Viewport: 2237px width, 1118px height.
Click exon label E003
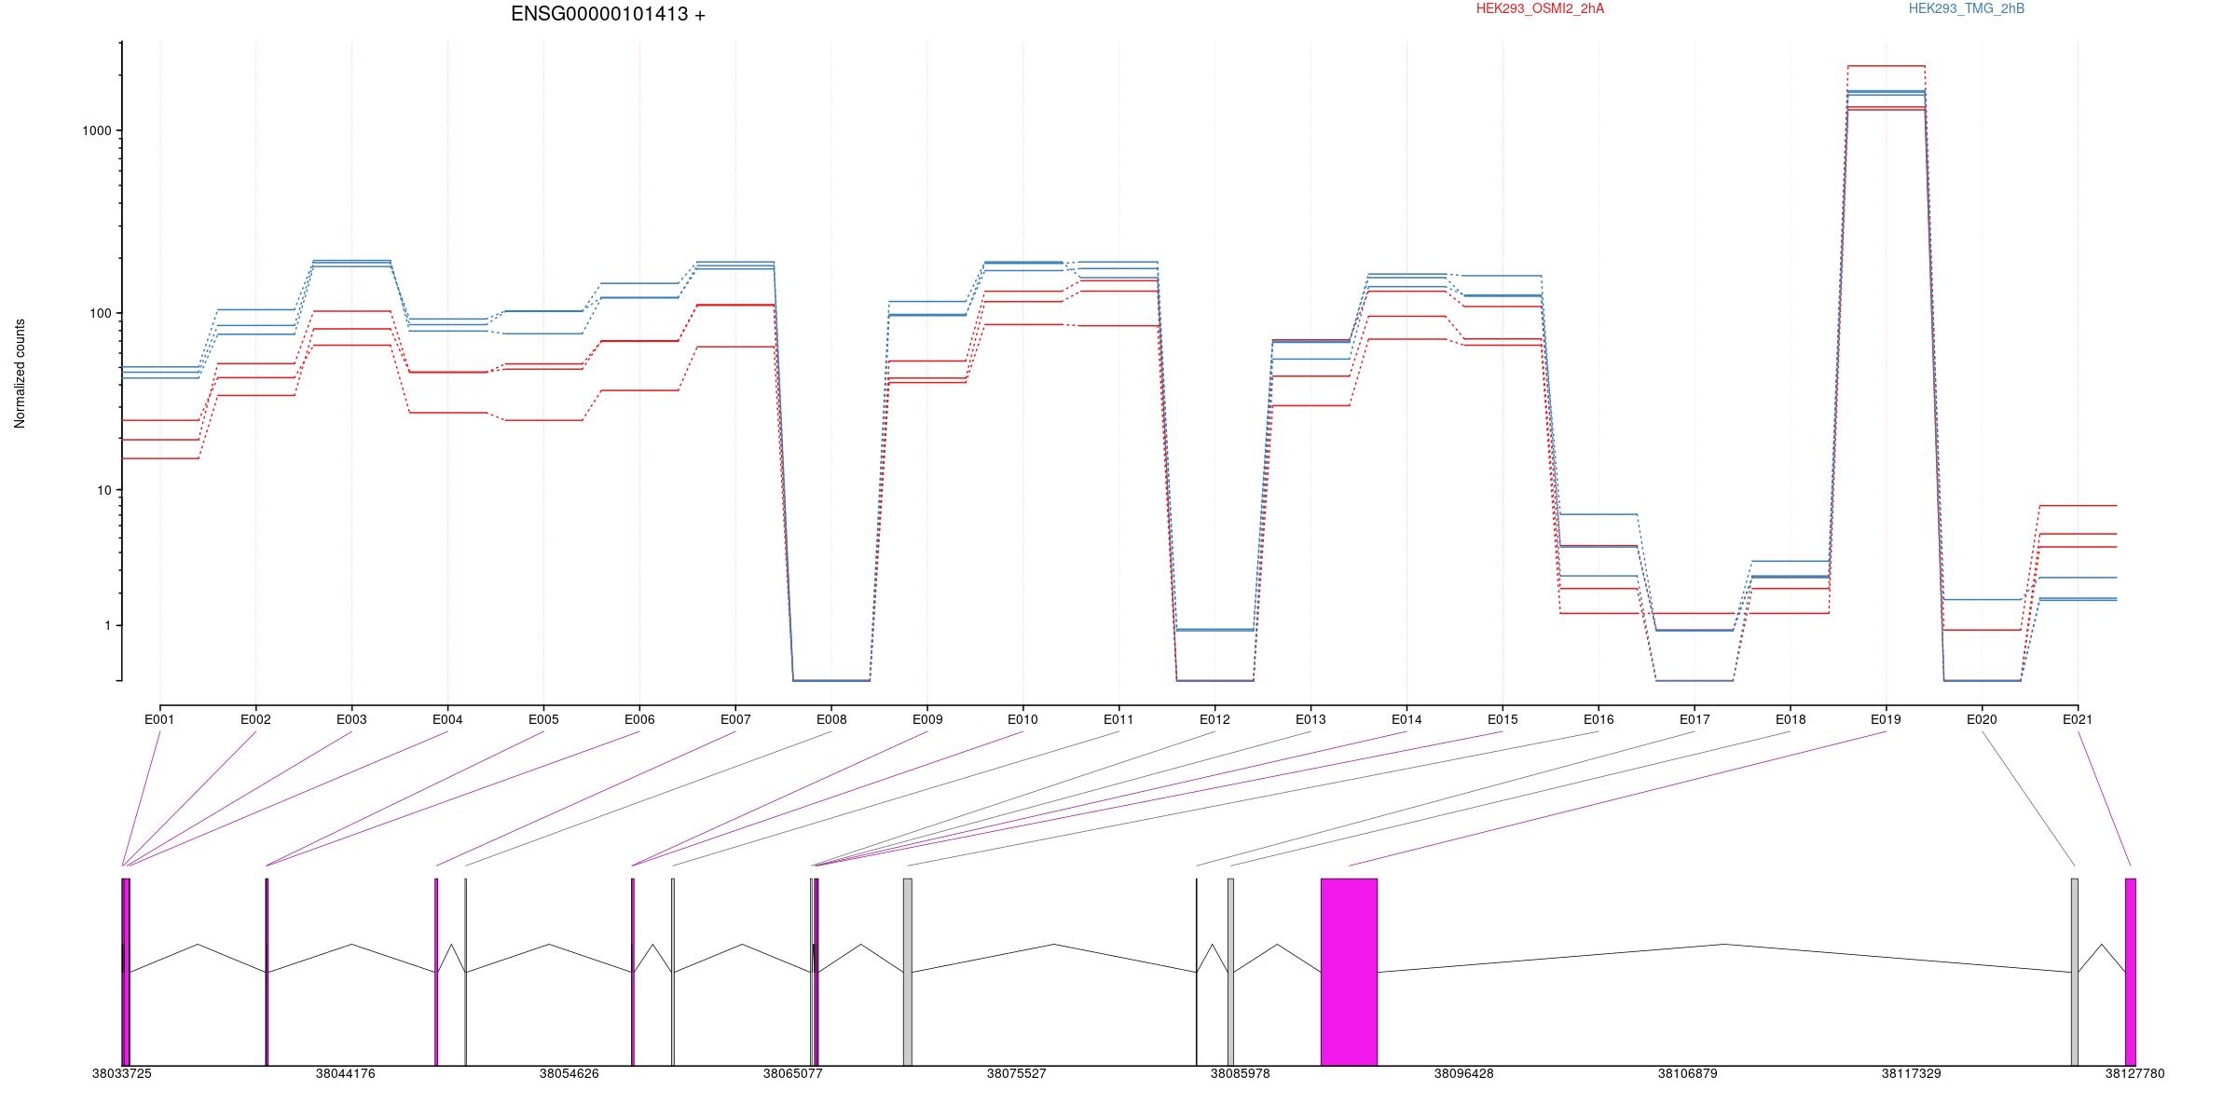click(351, 720)
